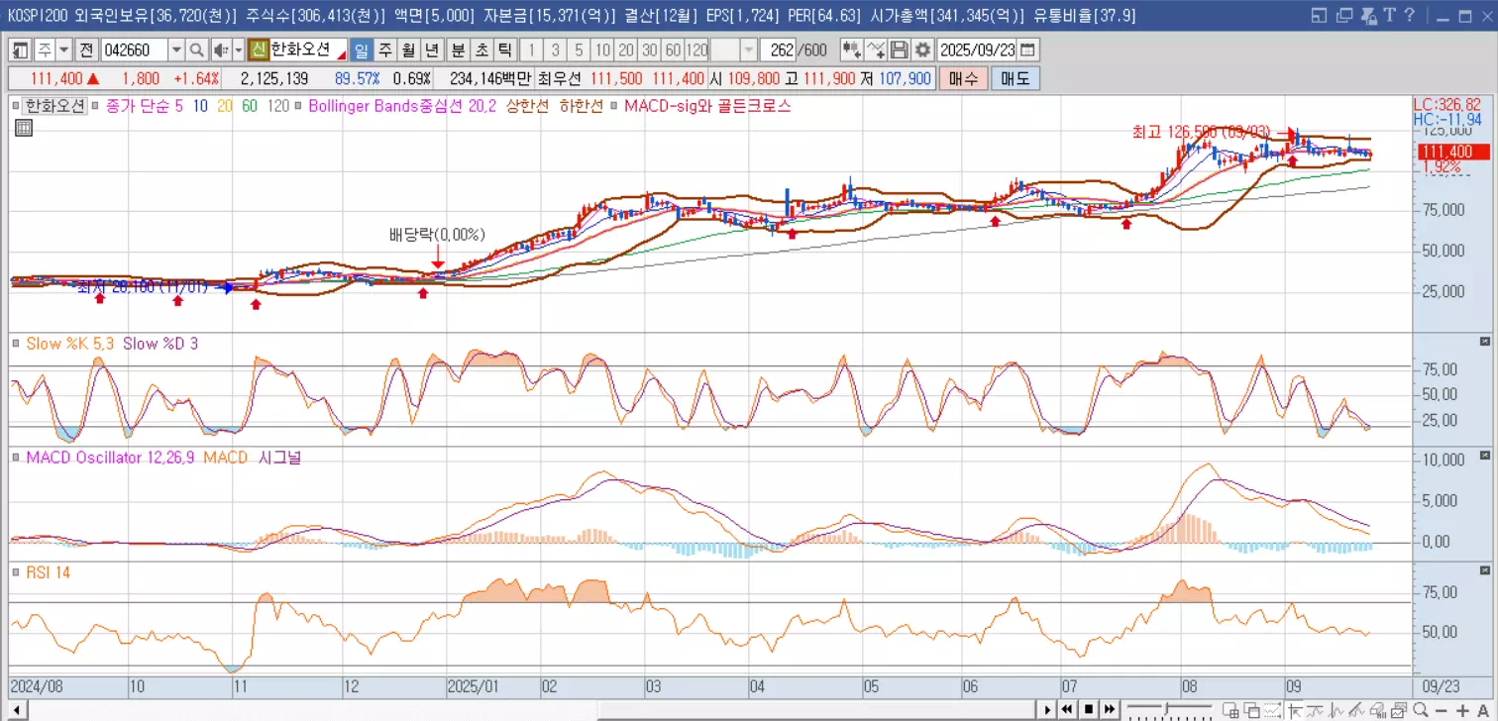Click the add indicator line icon
This screenshot has height=721, width=1498.
point(876,51)
